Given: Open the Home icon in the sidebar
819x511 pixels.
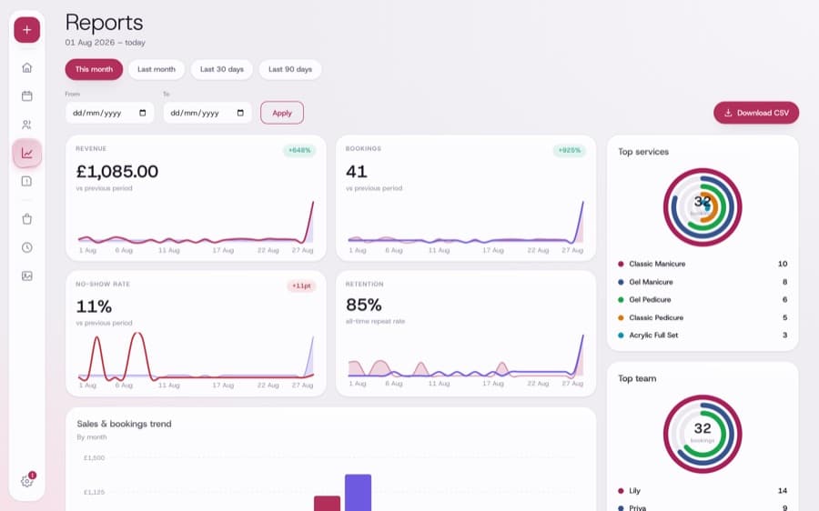Looking at the screenshot, I should (26, 68).
